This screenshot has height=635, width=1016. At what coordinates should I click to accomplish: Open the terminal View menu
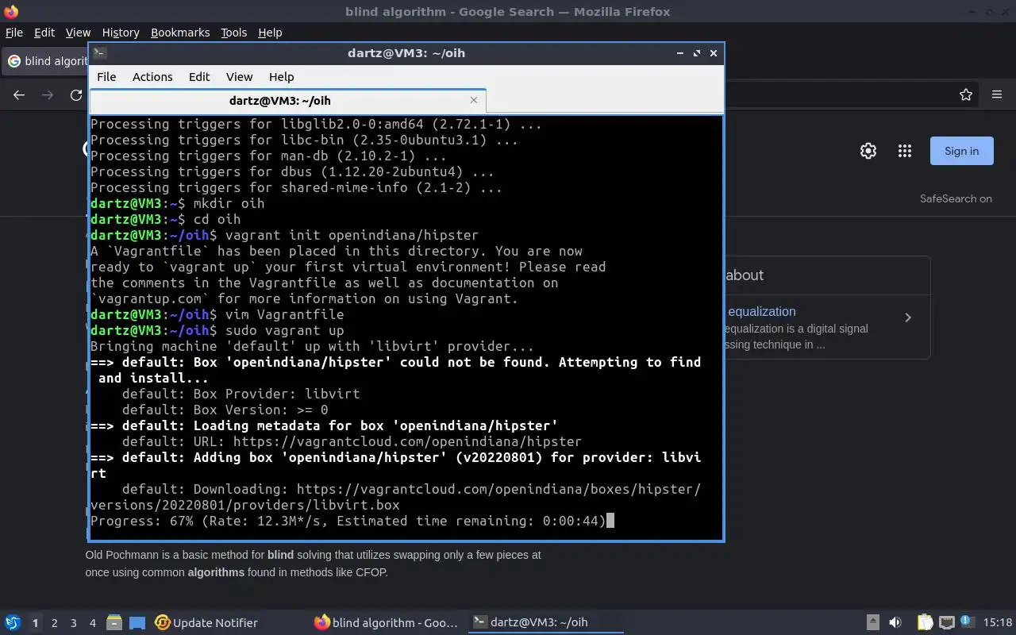(x=239, y=77)
